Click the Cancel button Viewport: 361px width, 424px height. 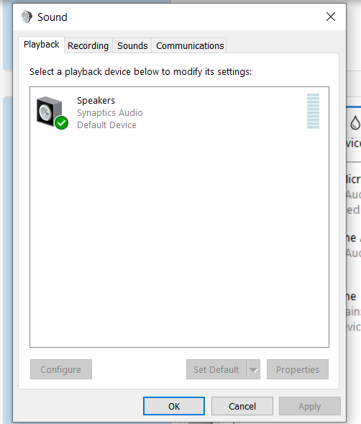[x=242, y=406]
